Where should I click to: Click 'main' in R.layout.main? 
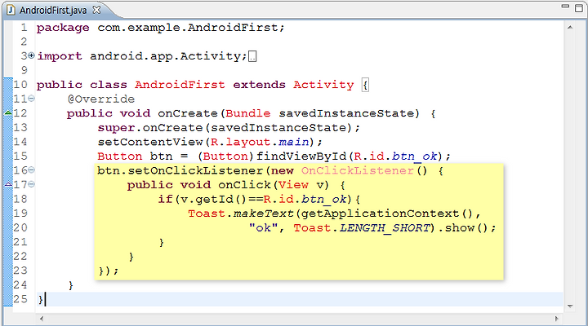tap(294, 142)
